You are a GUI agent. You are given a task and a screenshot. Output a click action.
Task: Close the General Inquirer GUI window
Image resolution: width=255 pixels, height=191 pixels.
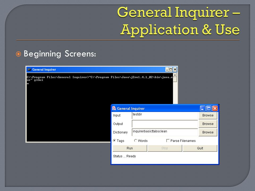coord(215,108)
